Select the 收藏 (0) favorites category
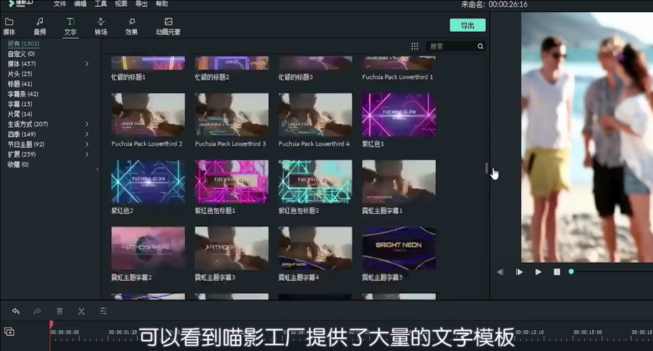The height and width of the screenshot is (351, 653). click(x=18, y=164)
